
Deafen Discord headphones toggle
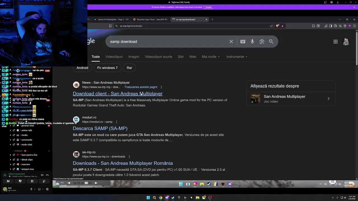39,189
